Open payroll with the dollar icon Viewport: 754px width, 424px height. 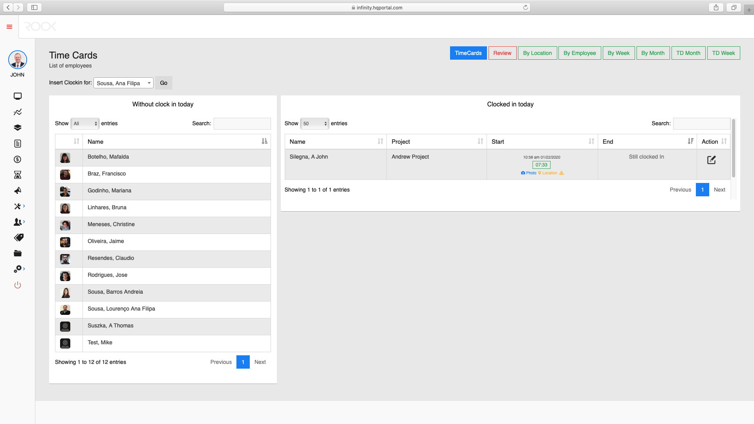coord(17,159)
